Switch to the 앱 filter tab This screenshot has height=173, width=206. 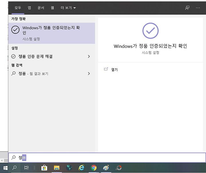point(29,8)
